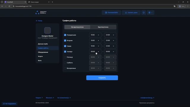Select График работы in the sidebar
The height and width of the screenshot is (107, 190).
click(x=47, y=48)
